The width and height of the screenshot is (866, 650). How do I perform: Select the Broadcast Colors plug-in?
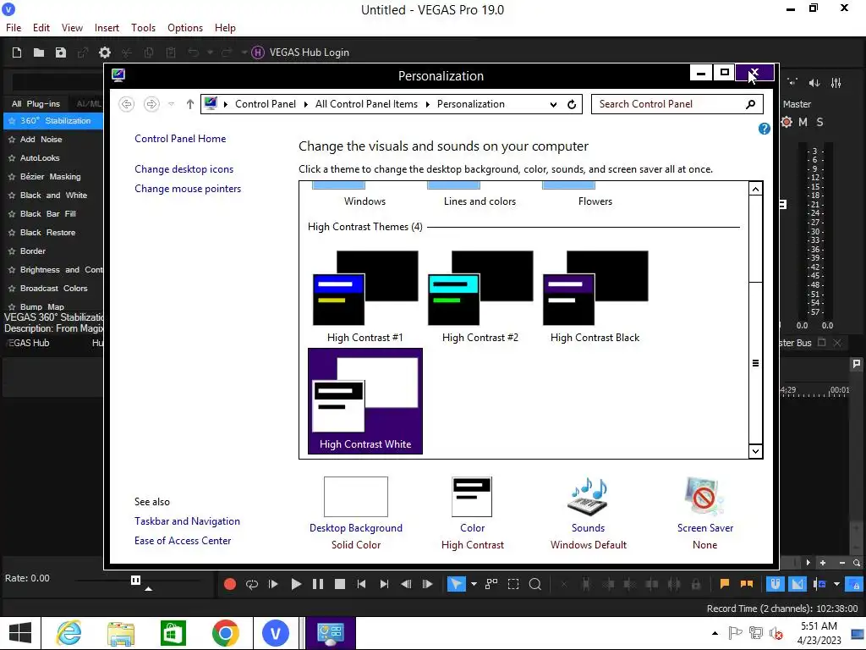(53, 288)
